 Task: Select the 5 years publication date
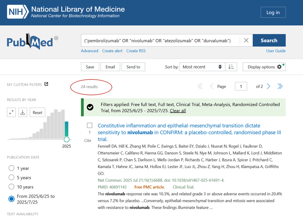point(11,178)
